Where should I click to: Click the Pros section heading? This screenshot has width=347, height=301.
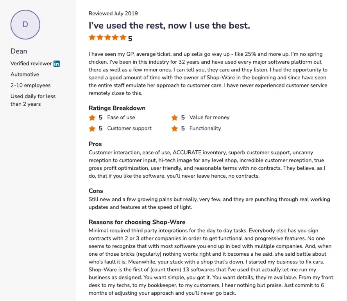coord(95,144)
